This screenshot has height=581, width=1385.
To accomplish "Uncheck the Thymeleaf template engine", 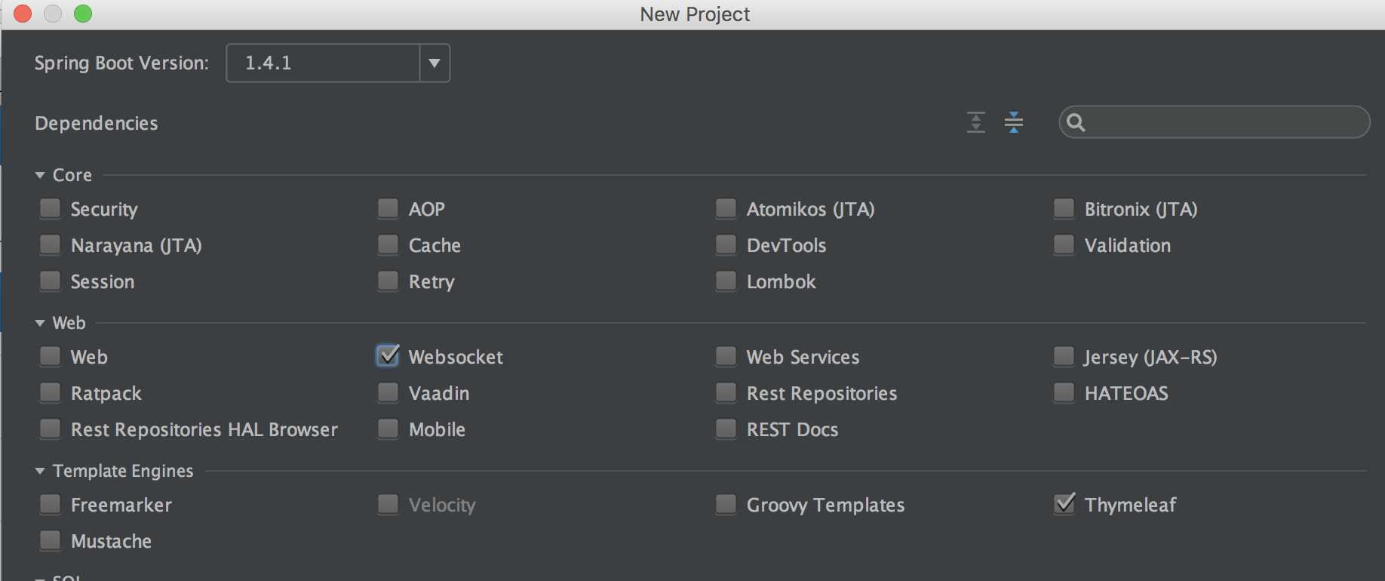I will pos(1064,504).
